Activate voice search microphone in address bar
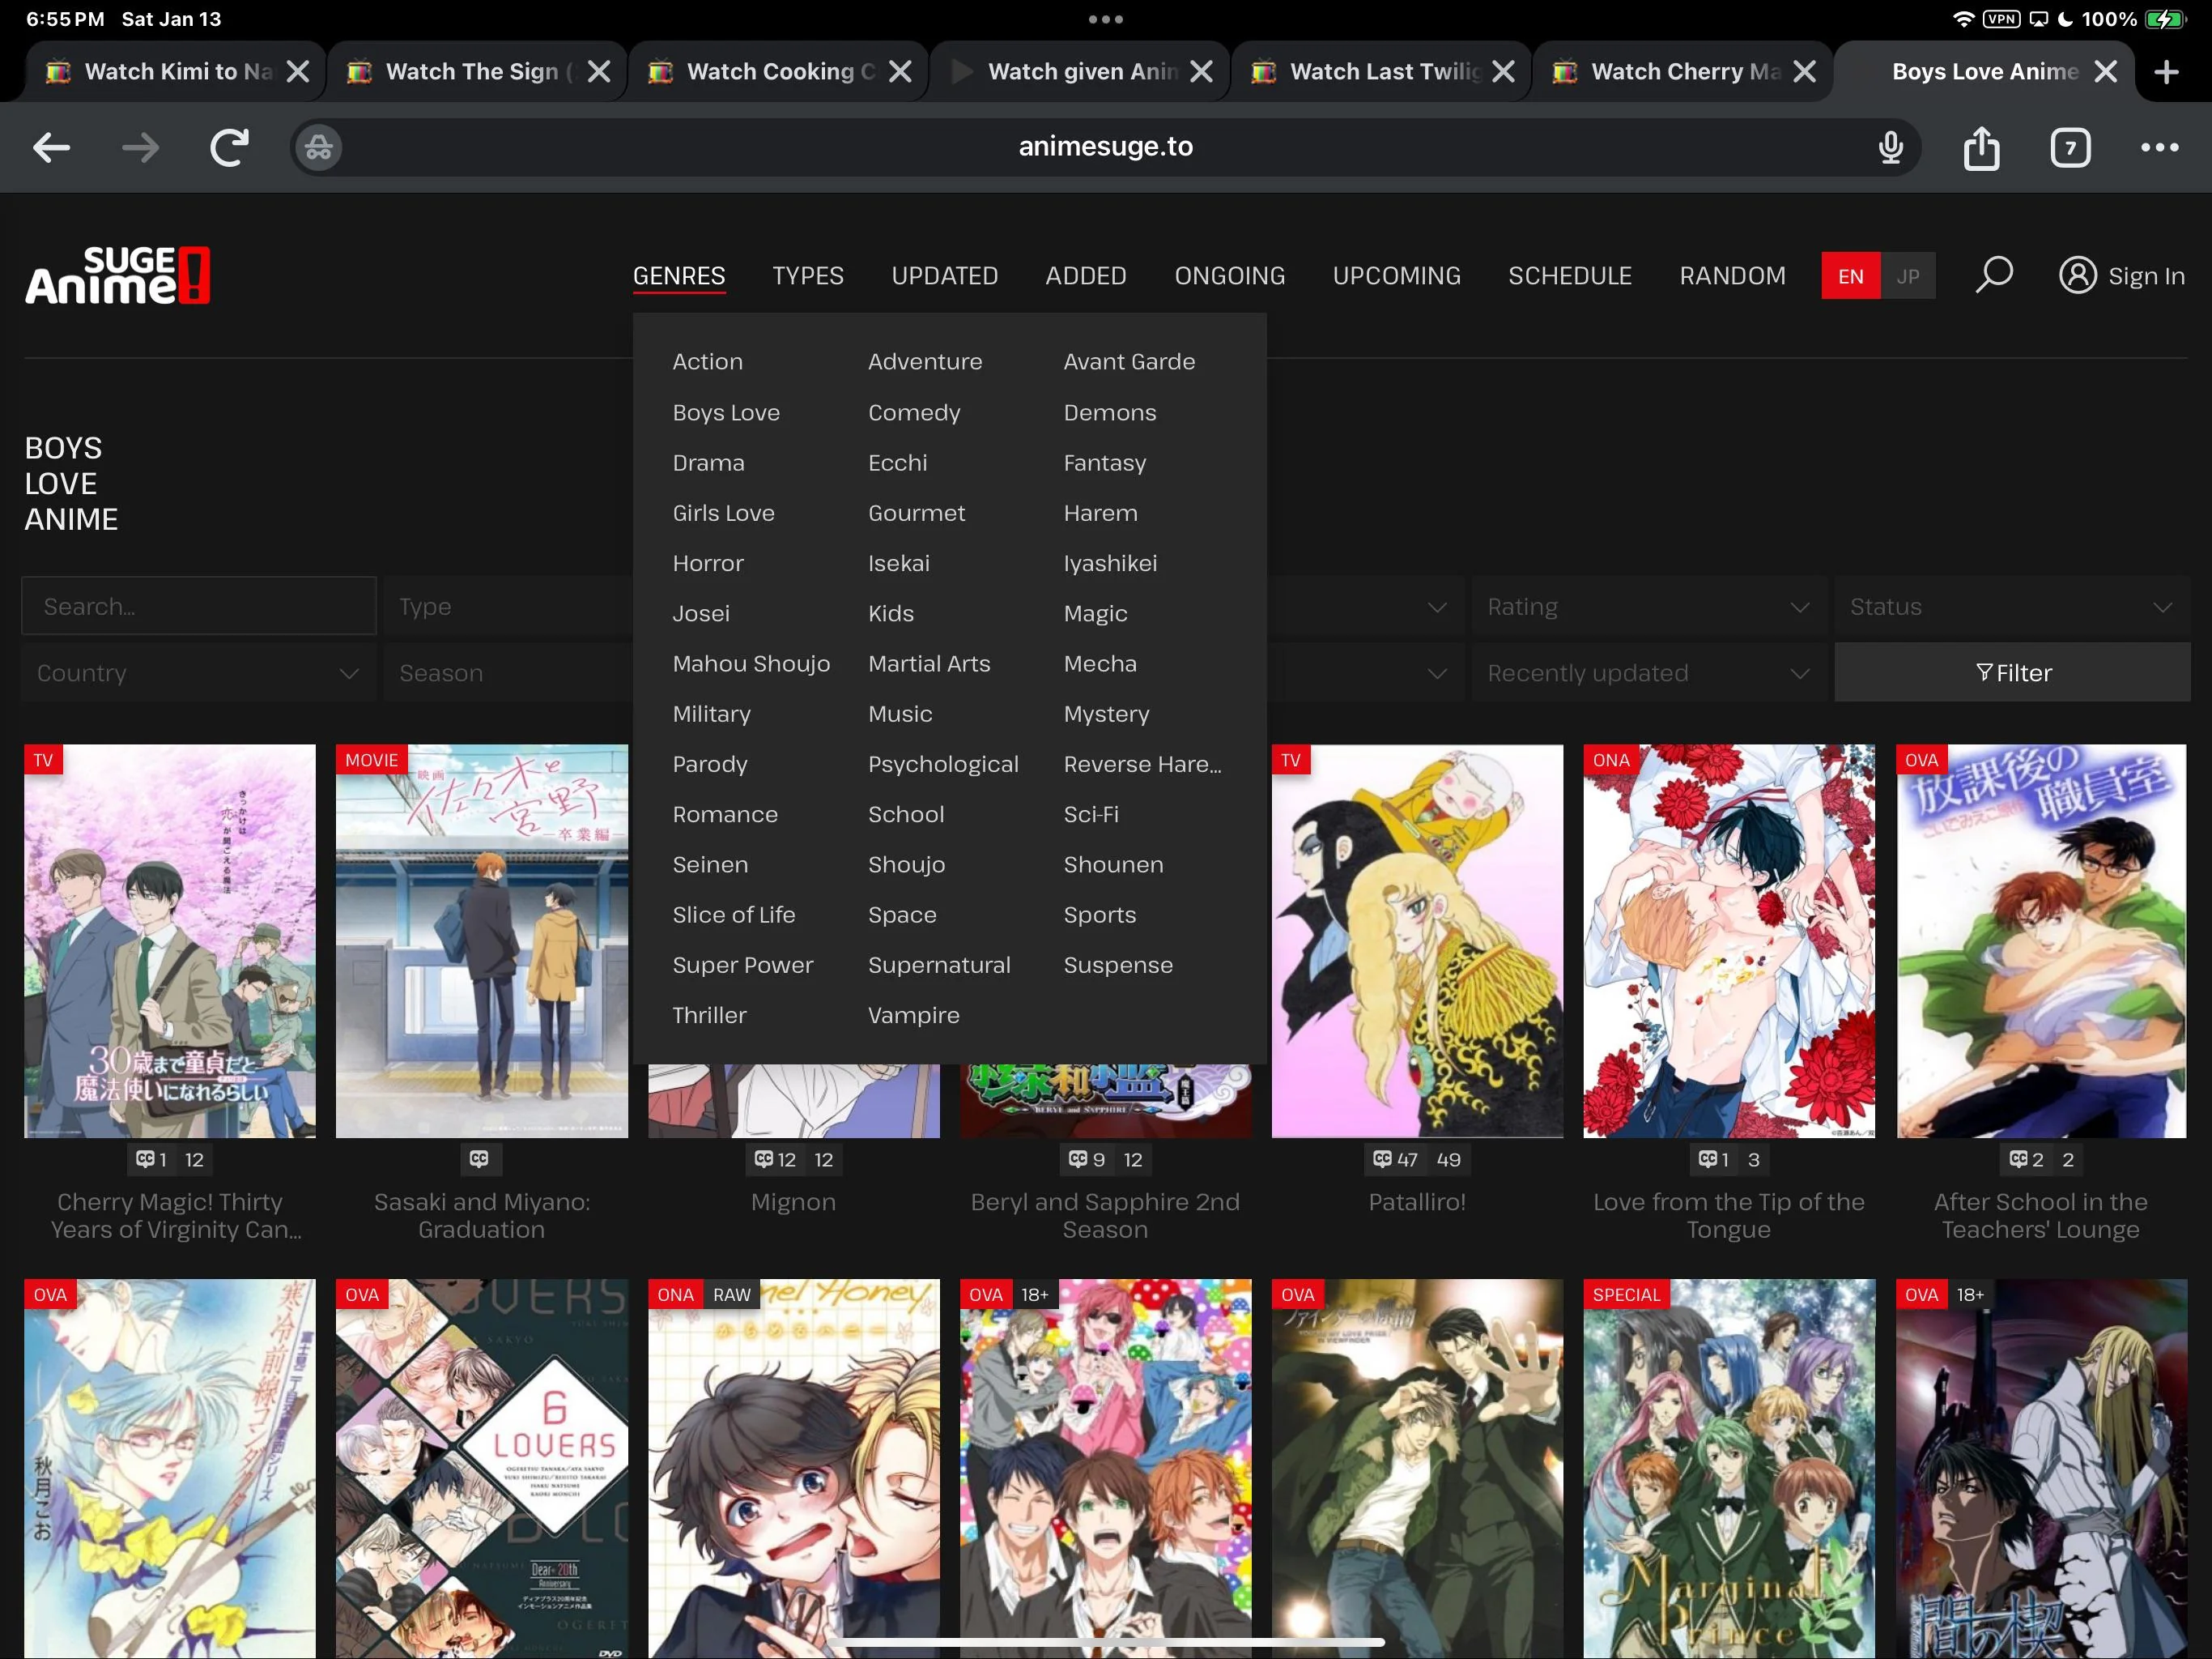Image resolution: width=2212 pixels, height=1659 pixels. click(1890, 147)
